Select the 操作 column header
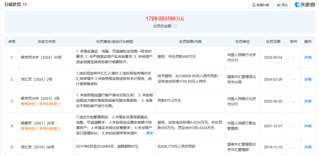Image resolution: width=319 pixels, height=155 pixels. (x=308, y=41)
